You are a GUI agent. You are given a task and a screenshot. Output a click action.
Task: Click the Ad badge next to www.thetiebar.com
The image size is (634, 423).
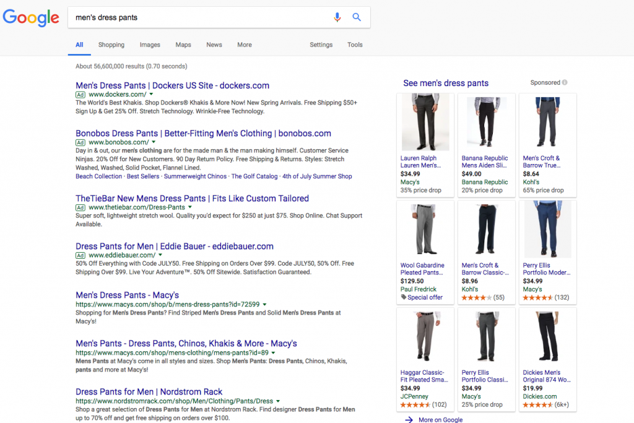(80, 207)
